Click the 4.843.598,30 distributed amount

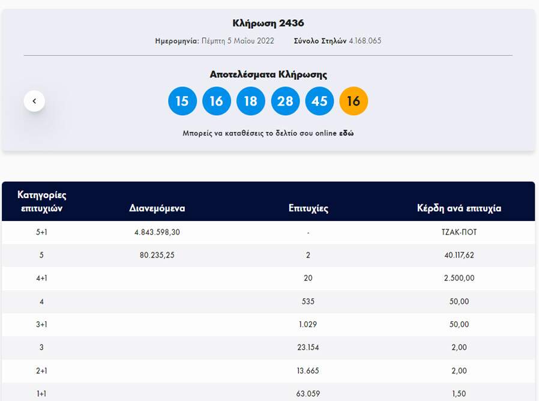(x=157, y=232)
